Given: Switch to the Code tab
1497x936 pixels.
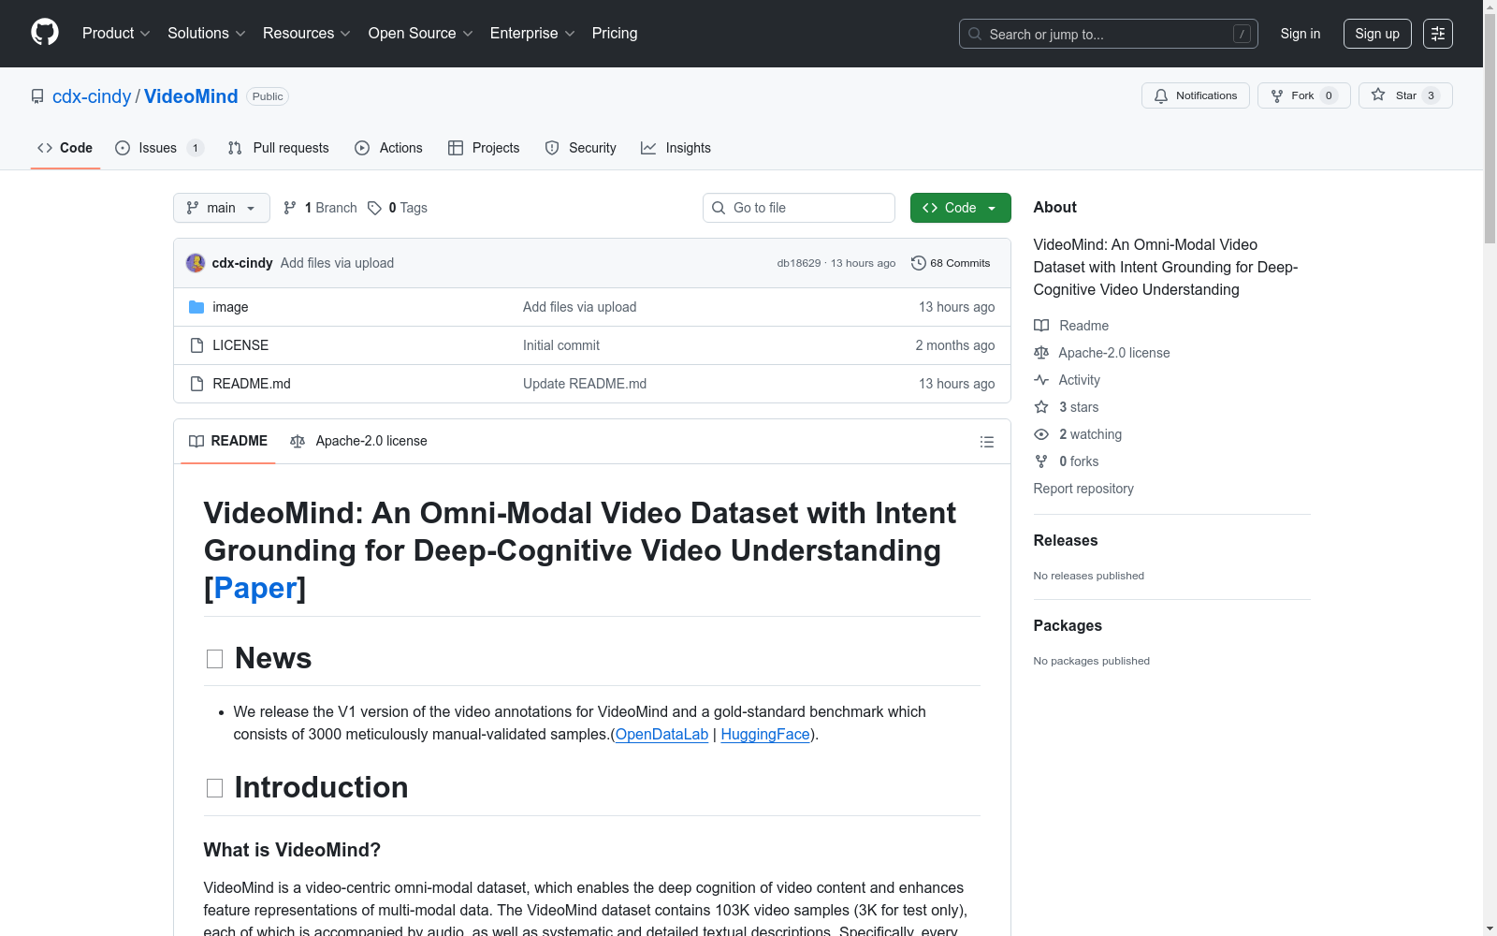Looking at the screenshot, I should tap(65, 148).
